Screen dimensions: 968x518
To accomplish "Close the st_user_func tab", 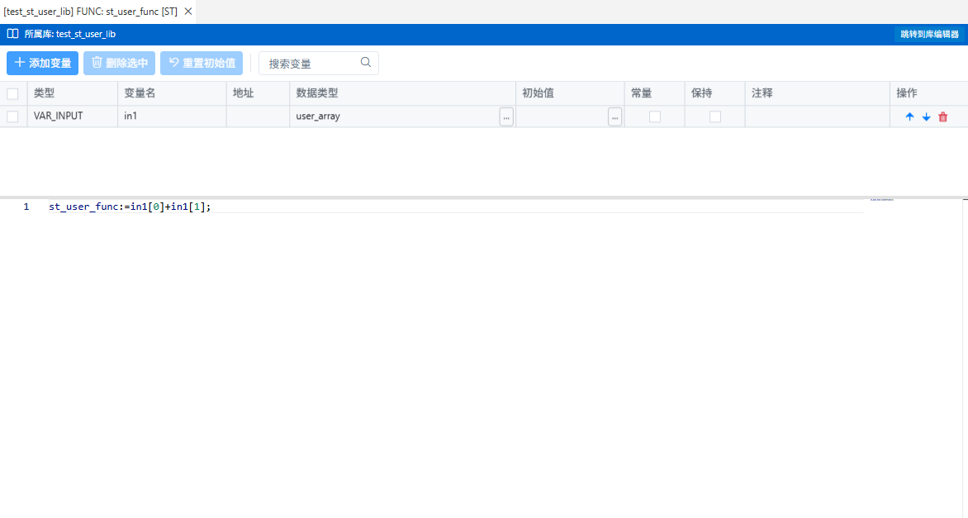I will tap(188, 11).
